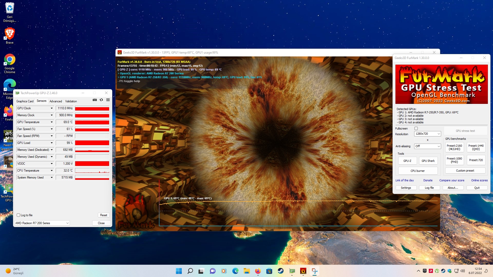Switch to Snipping Tool on the taskbar
Image resolution: width=493 pixels, height=277 pixels.
pos(315,271)
